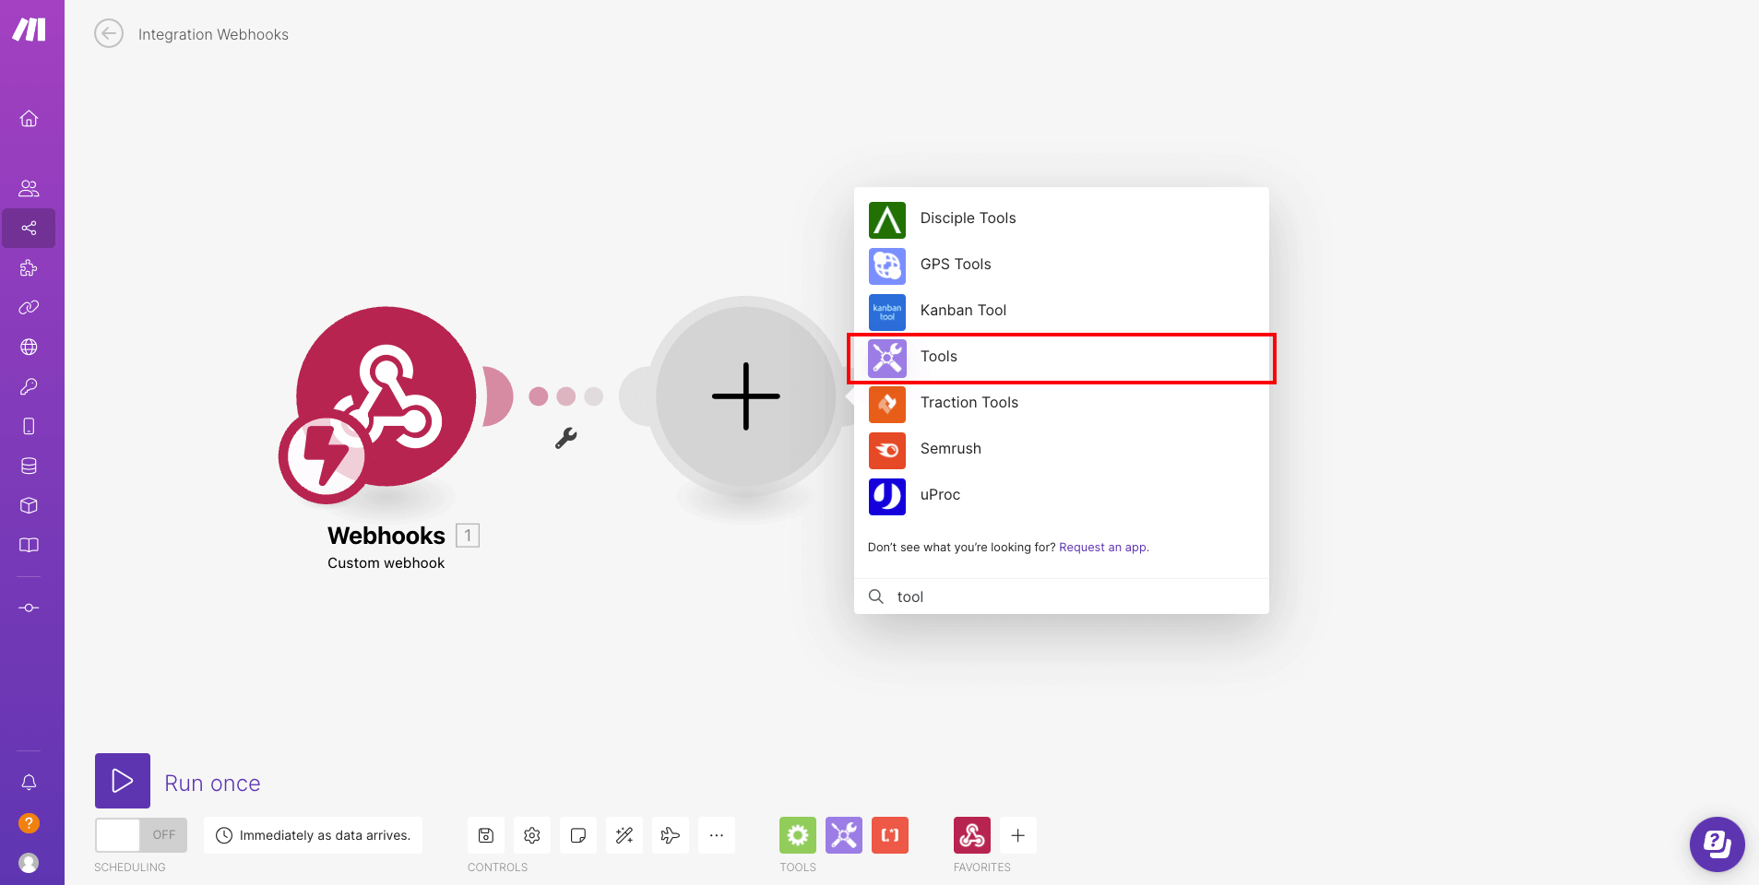Click the notifications bell icon
Viewport: 1759px width, 885px height.
(x=29, y=782)
